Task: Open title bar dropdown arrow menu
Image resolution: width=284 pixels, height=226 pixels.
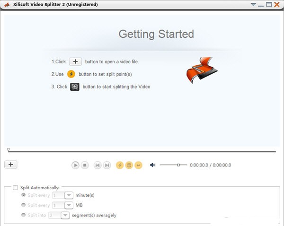Action: click(x=253, y=5)
